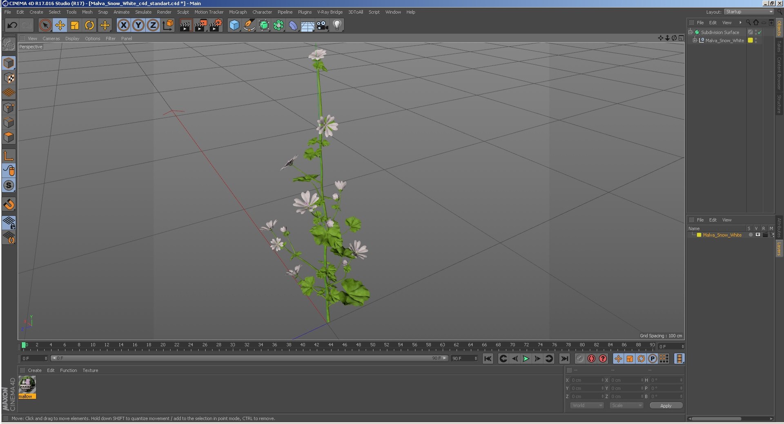
Task: Toggle X axis lock
Action: click(123, 25)
